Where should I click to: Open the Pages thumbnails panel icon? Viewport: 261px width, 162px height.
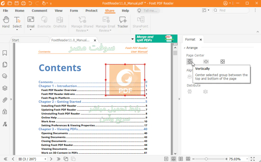point(5,64)
